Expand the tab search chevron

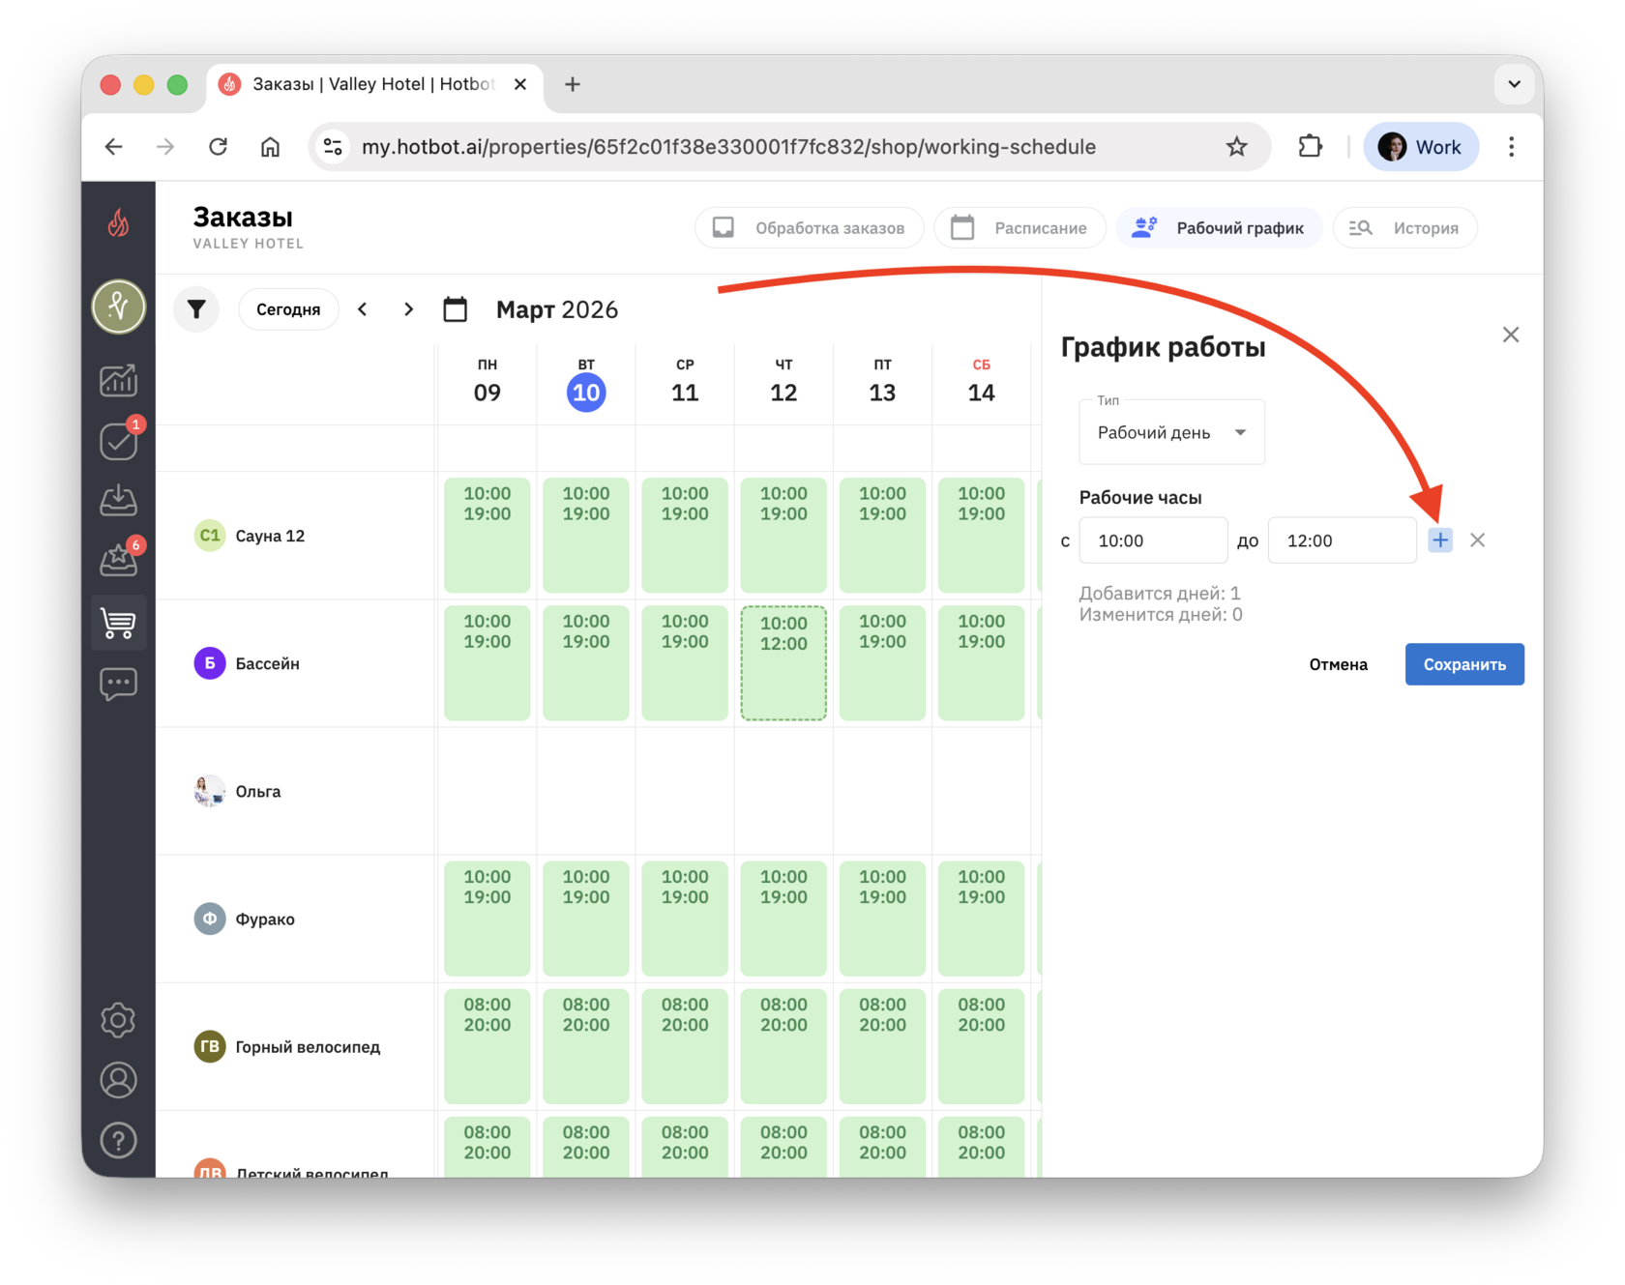tap(1514, 84)
